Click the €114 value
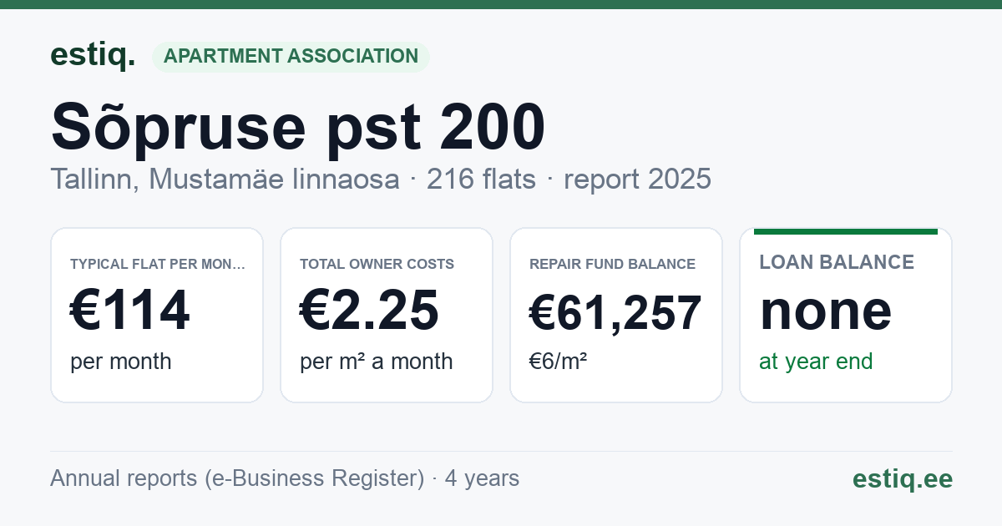The width and height of the screenshot is (1002, 526). (130, 311)
